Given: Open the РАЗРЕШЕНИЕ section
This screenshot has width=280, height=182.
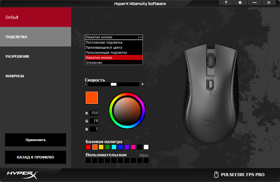Looking at the screenshot, I should [36, 57].
